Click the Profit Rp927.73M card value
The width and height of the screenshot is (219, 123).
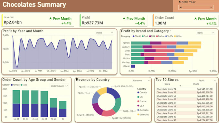pos(92,23)
